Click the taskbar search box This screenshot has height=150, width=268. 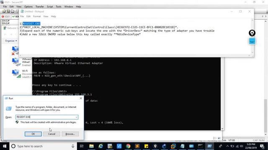[x=43, y=146]
